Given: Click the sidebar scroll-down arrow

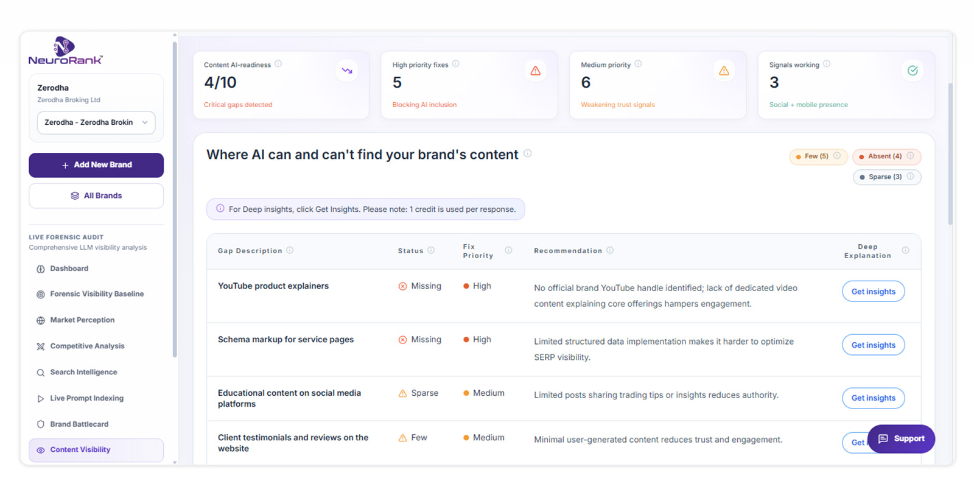Looking at the screenshot, I should click(x=175, y=463).
